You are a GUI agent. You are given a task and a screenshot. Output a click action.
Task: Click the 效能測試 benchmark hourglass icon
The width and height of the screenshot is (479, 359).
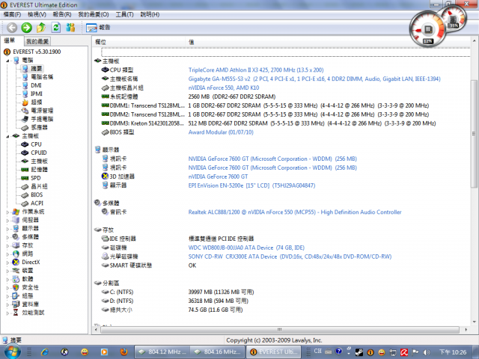pyautogui.click(x=16, y=313)
